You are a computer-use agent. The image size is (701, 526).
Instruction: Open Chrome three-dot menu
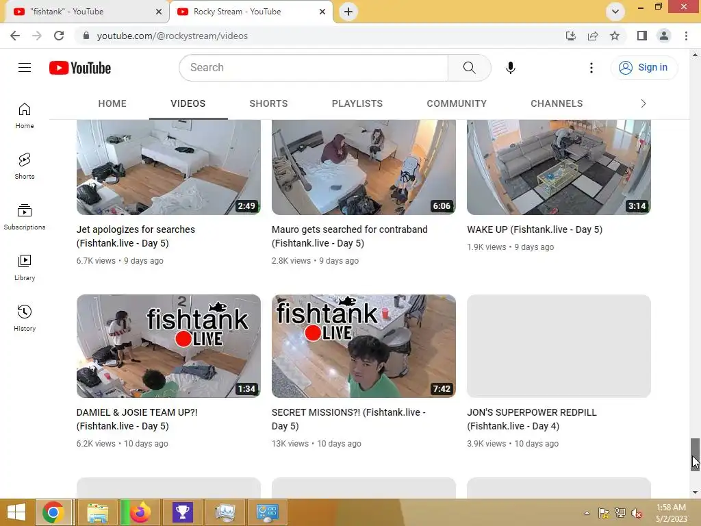coord(686,36)
